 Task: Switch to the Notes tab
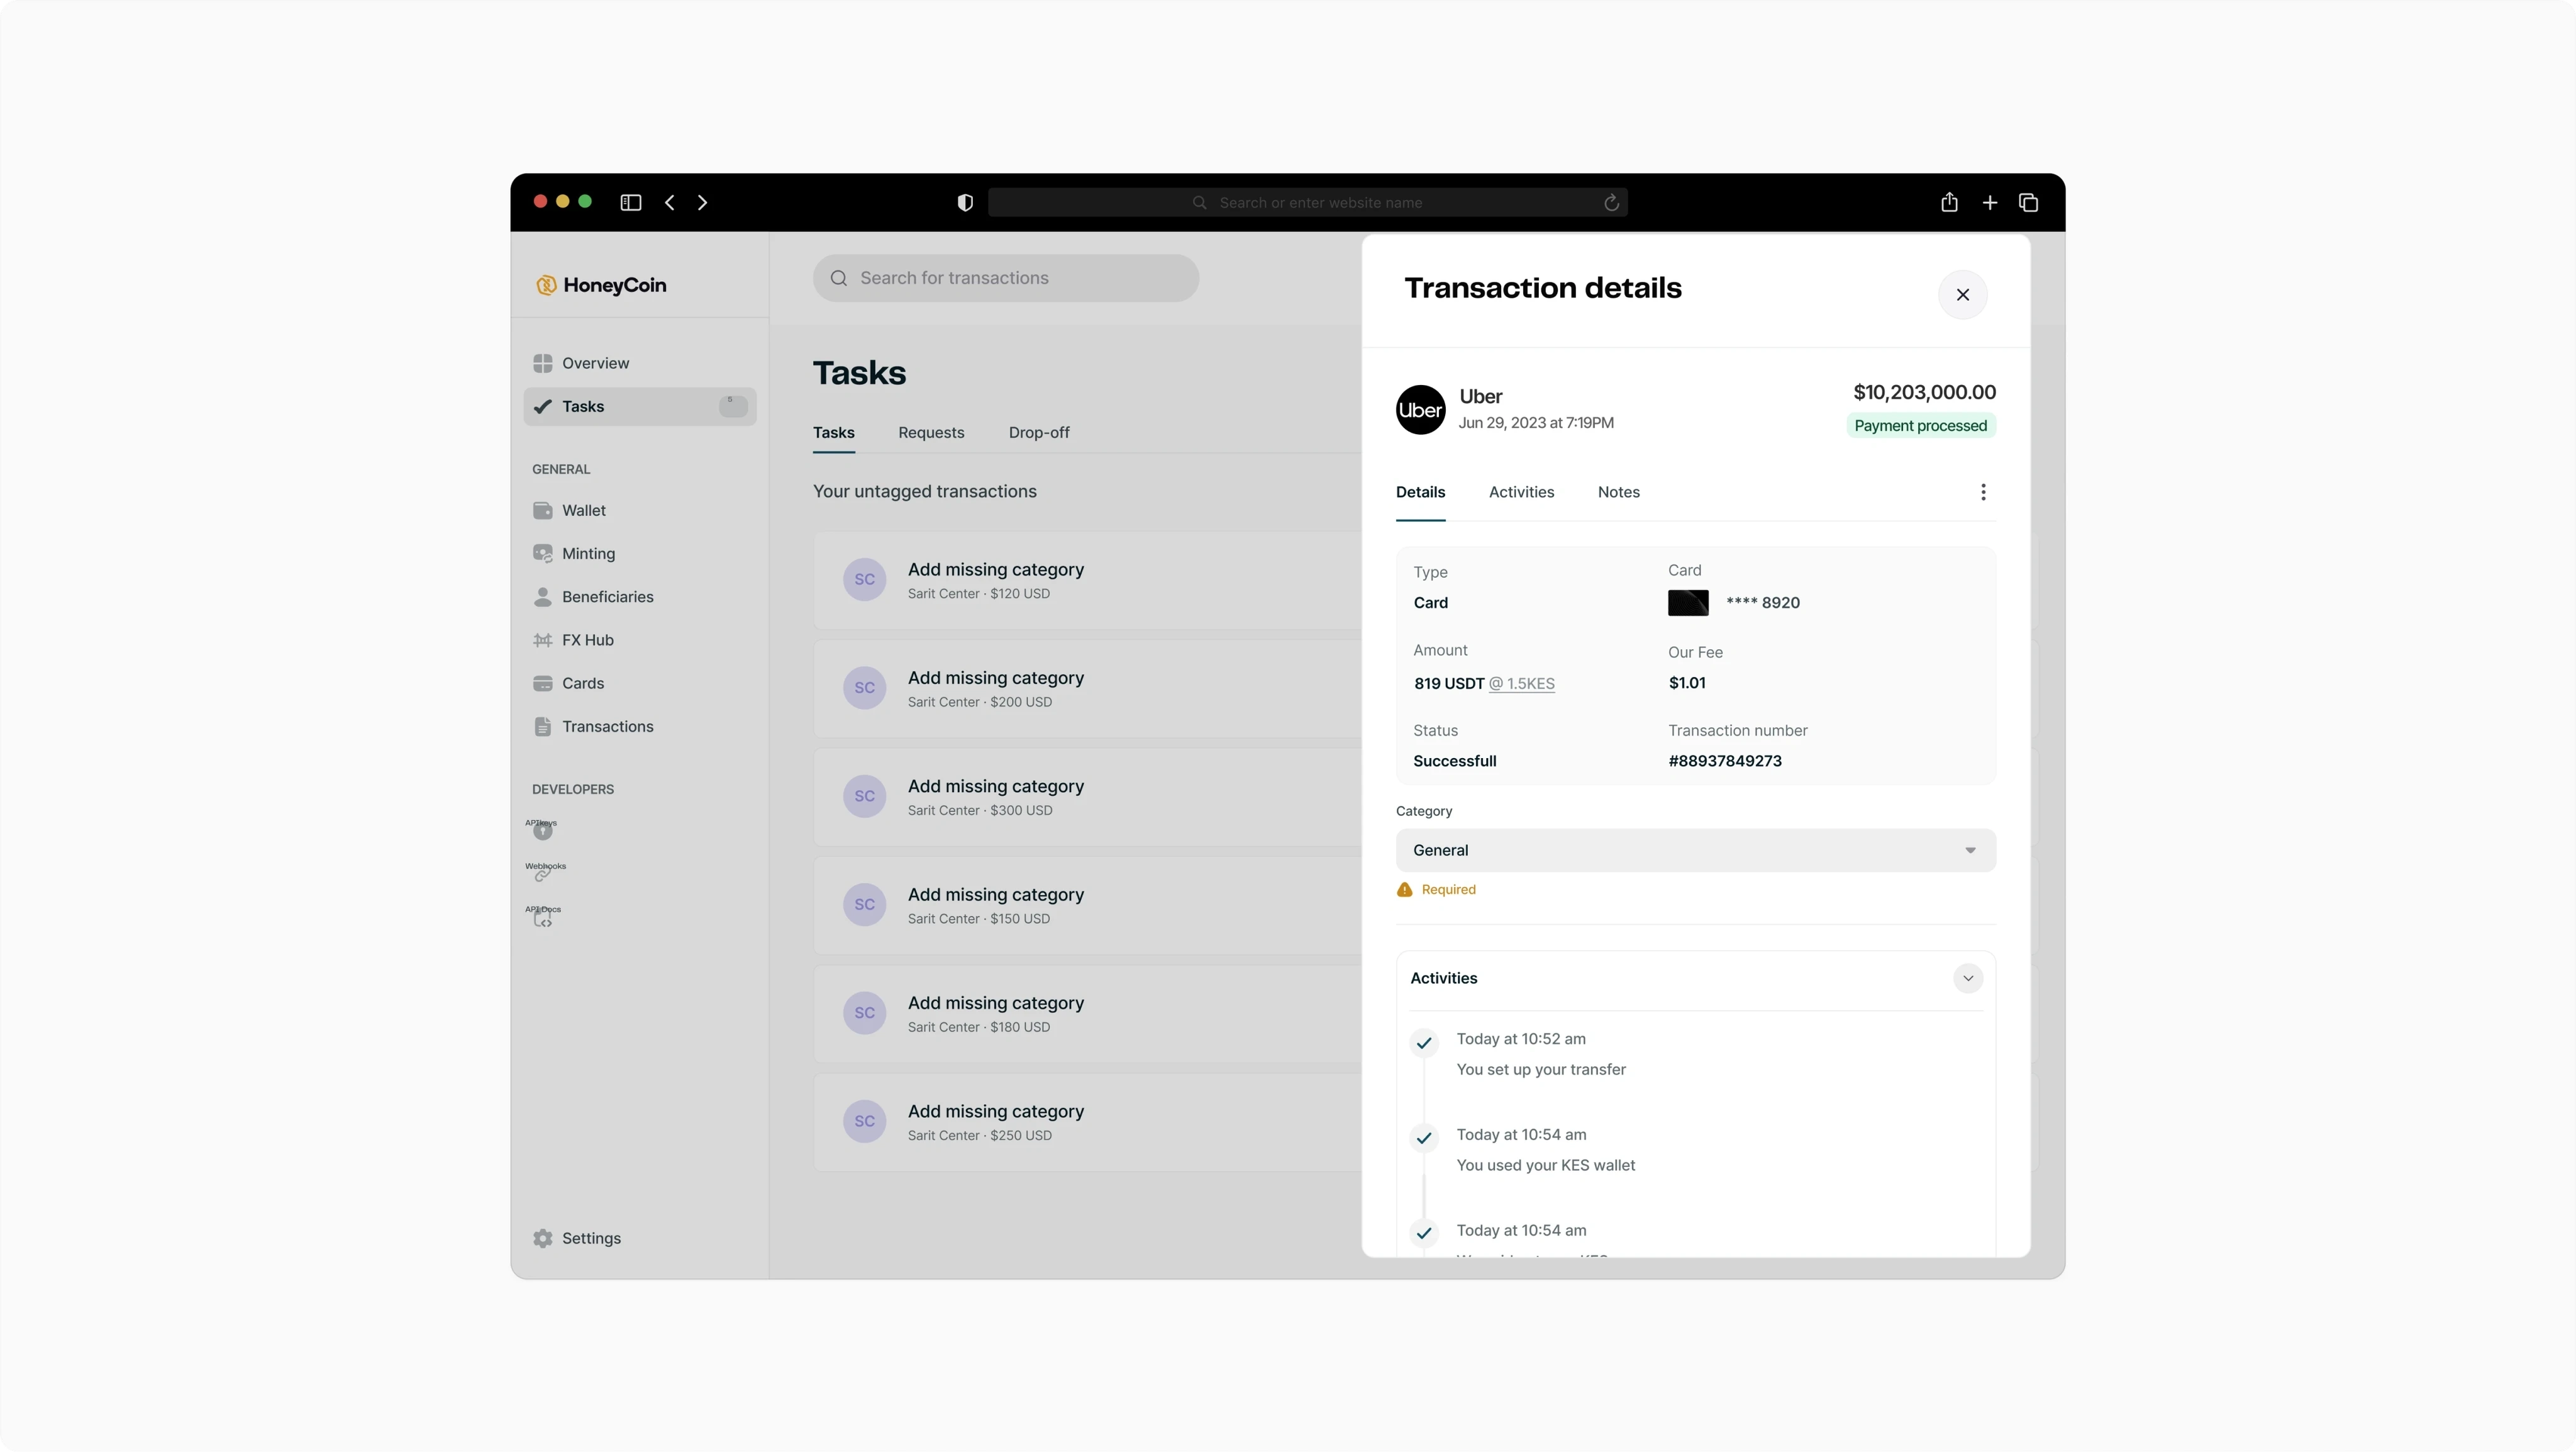tap(1618, 492)
